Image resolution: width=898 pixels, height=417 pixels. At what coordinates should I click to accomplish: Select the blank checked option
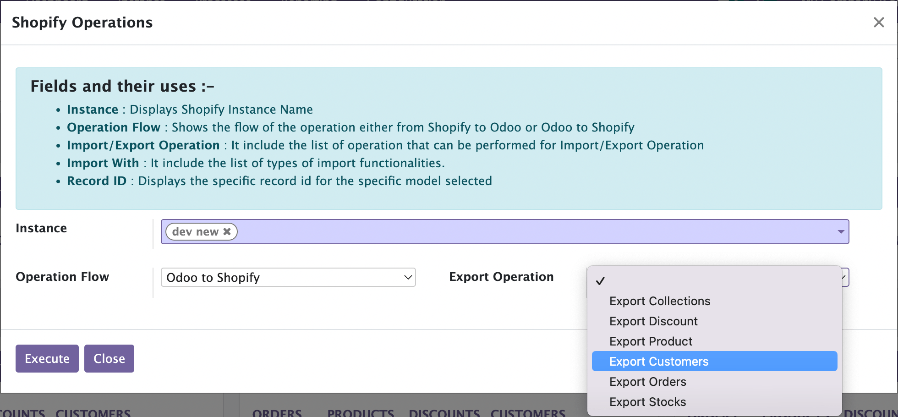(x=714, y=281)
